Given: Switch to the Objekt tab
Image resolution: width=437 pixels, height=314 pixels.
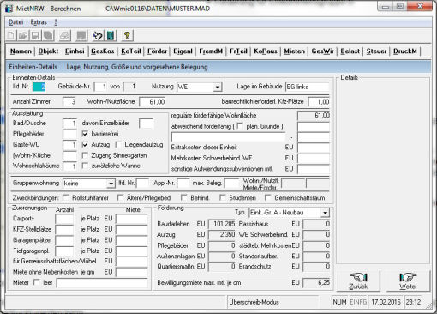Looking at the screenshot, I should 48,51.
